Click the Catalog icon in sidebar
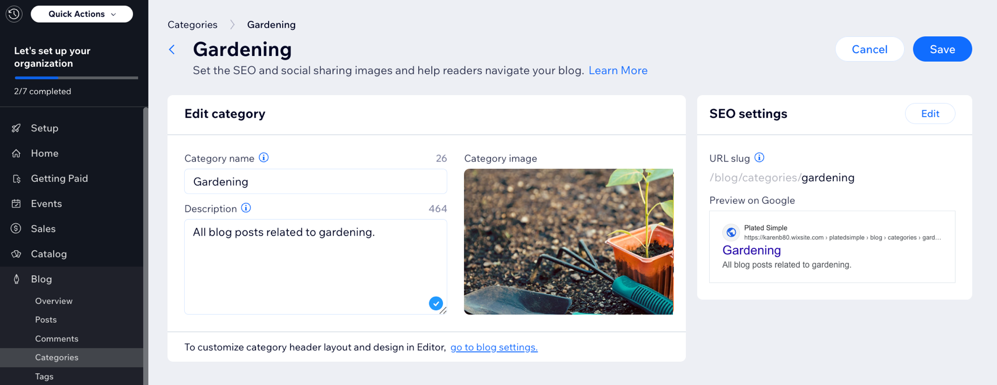The width and height of the screenshot is (997, 385). (x=16, y=254)
